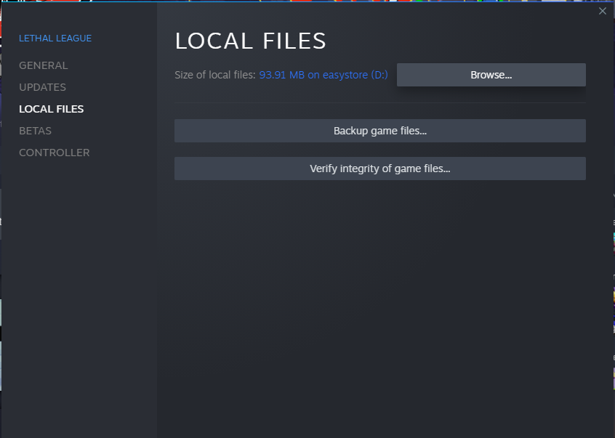Dismiss the properties window with X
This screenshot has height=438, width=615.
coord(602,11)
